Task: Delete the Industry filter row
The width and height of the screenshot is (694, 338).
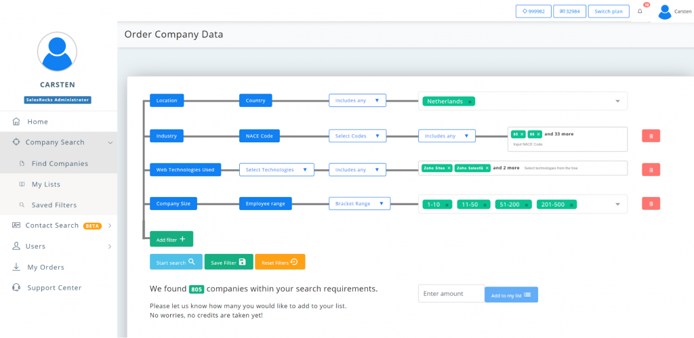Action: point(651,136)
